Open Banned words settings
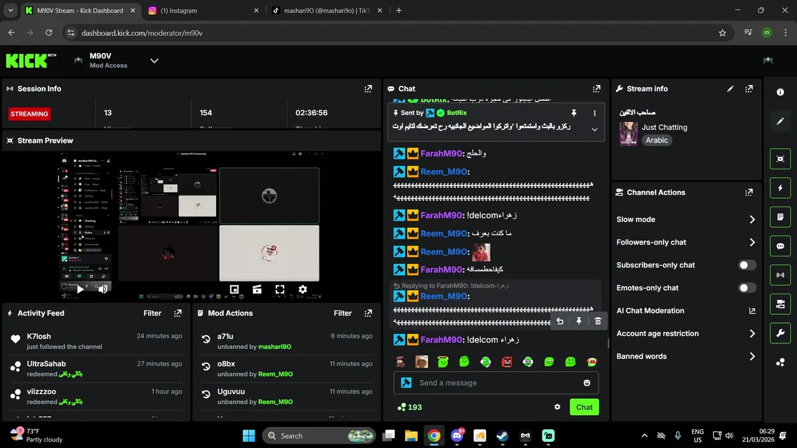Viewport: 797px width, 448px height. (x=686, y=357)
